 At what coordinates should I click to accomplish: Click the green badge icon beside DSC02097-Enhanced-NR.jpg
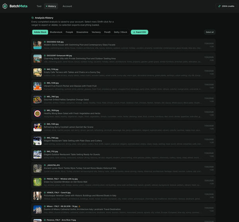(x=45, y=55)
